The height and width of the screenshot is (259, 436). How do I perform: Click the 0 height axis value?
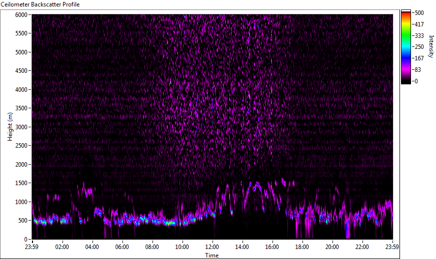(x=26, y=239)
